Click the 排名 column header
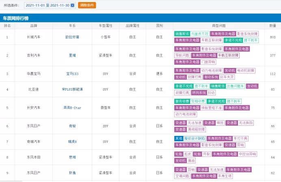The height and width of the screenshot is (182, 281). (7, 26)
